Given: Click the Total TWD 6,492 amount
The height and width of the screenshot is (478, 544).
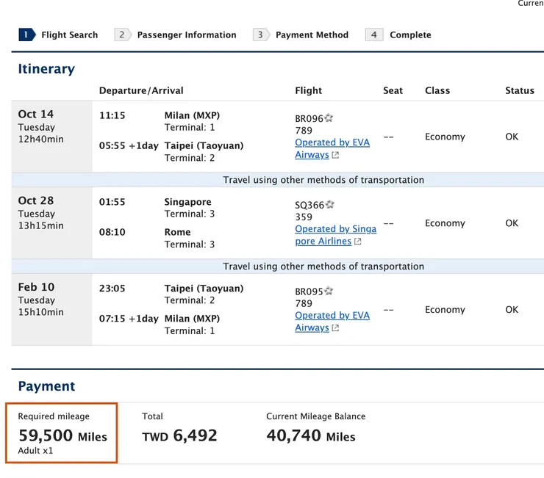Looking at the screenshot, I should tap(180, 435).
